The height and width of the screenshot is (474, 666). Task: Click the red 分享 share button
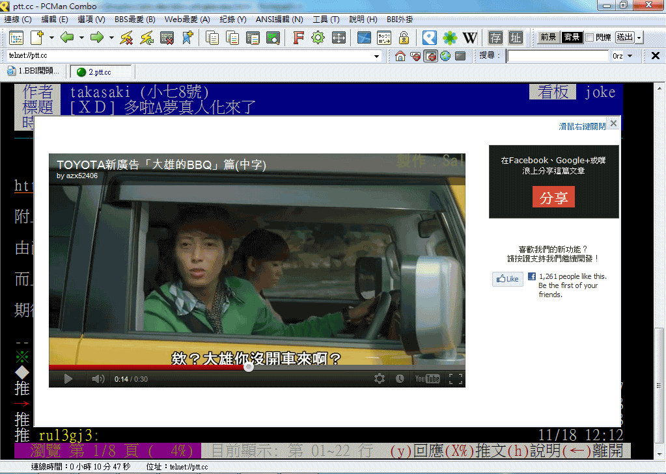pyautogui.click(x=553, y=197)
